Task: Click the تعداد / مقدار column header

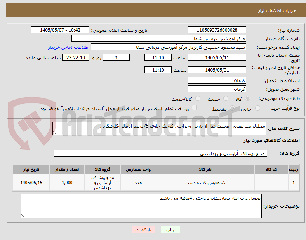Action: [67, 169]
